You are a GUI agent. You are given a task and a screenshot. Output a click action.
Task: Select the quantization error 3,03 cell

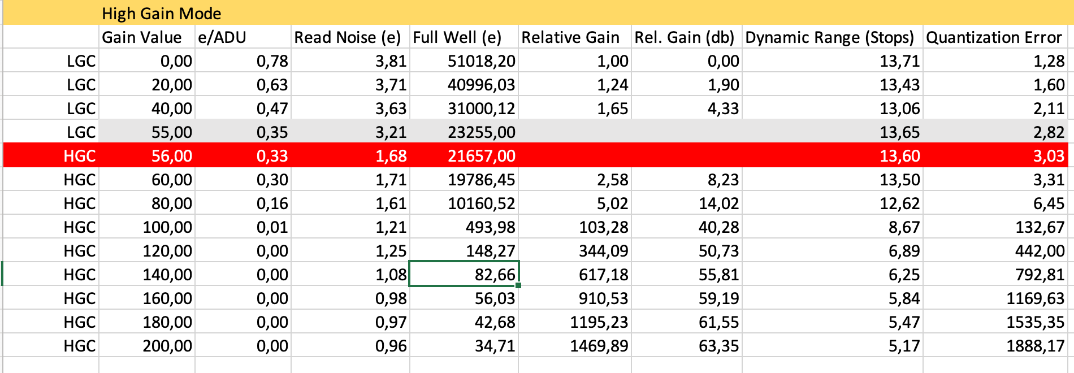click(x=996, y=155)
